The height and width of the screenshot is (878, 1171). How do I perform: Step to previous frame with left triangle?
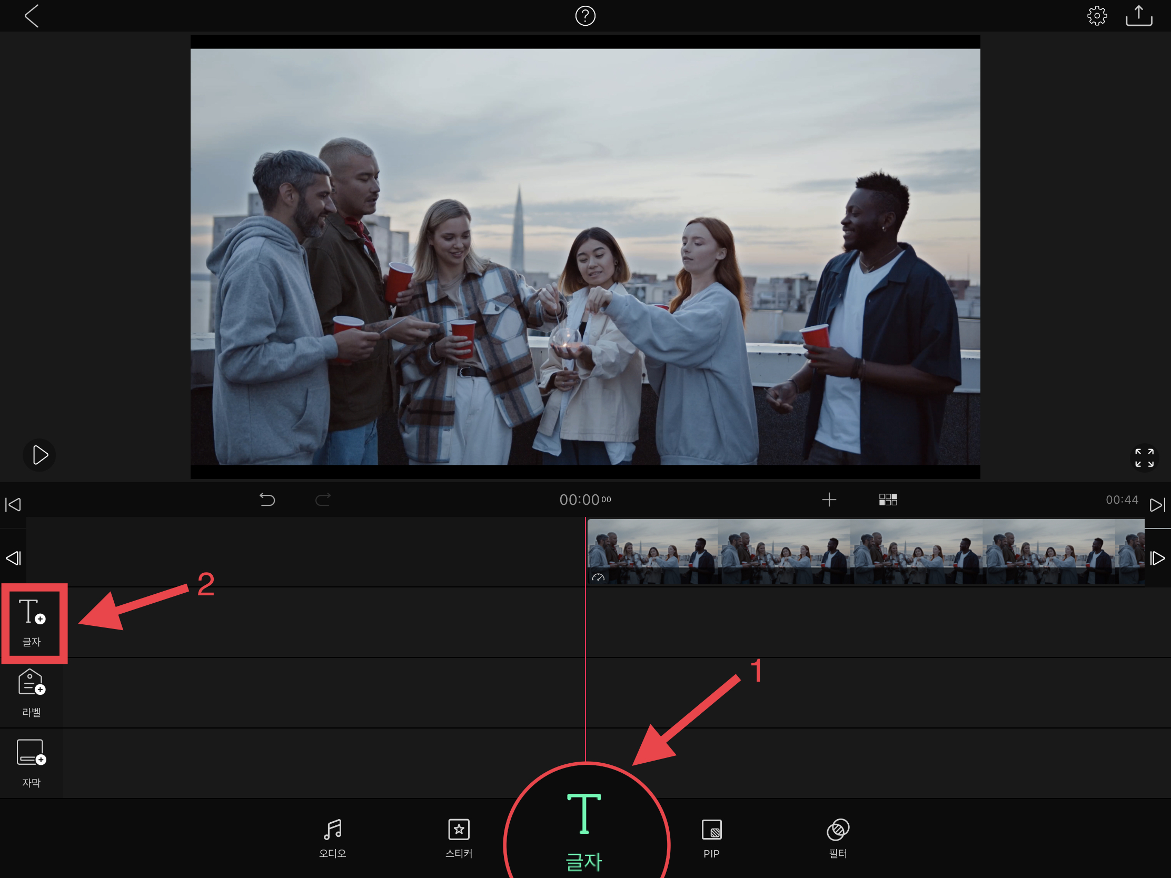point(13,558)
